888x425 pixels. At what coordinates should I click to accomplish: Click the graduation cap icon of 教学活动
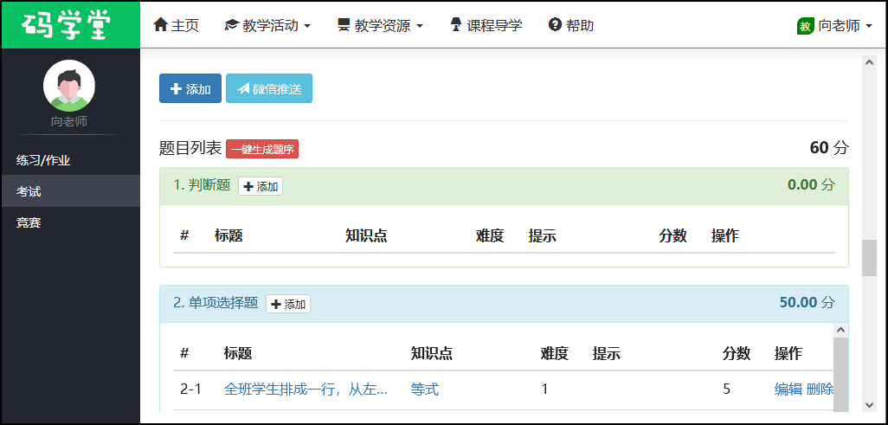(232, 25)
